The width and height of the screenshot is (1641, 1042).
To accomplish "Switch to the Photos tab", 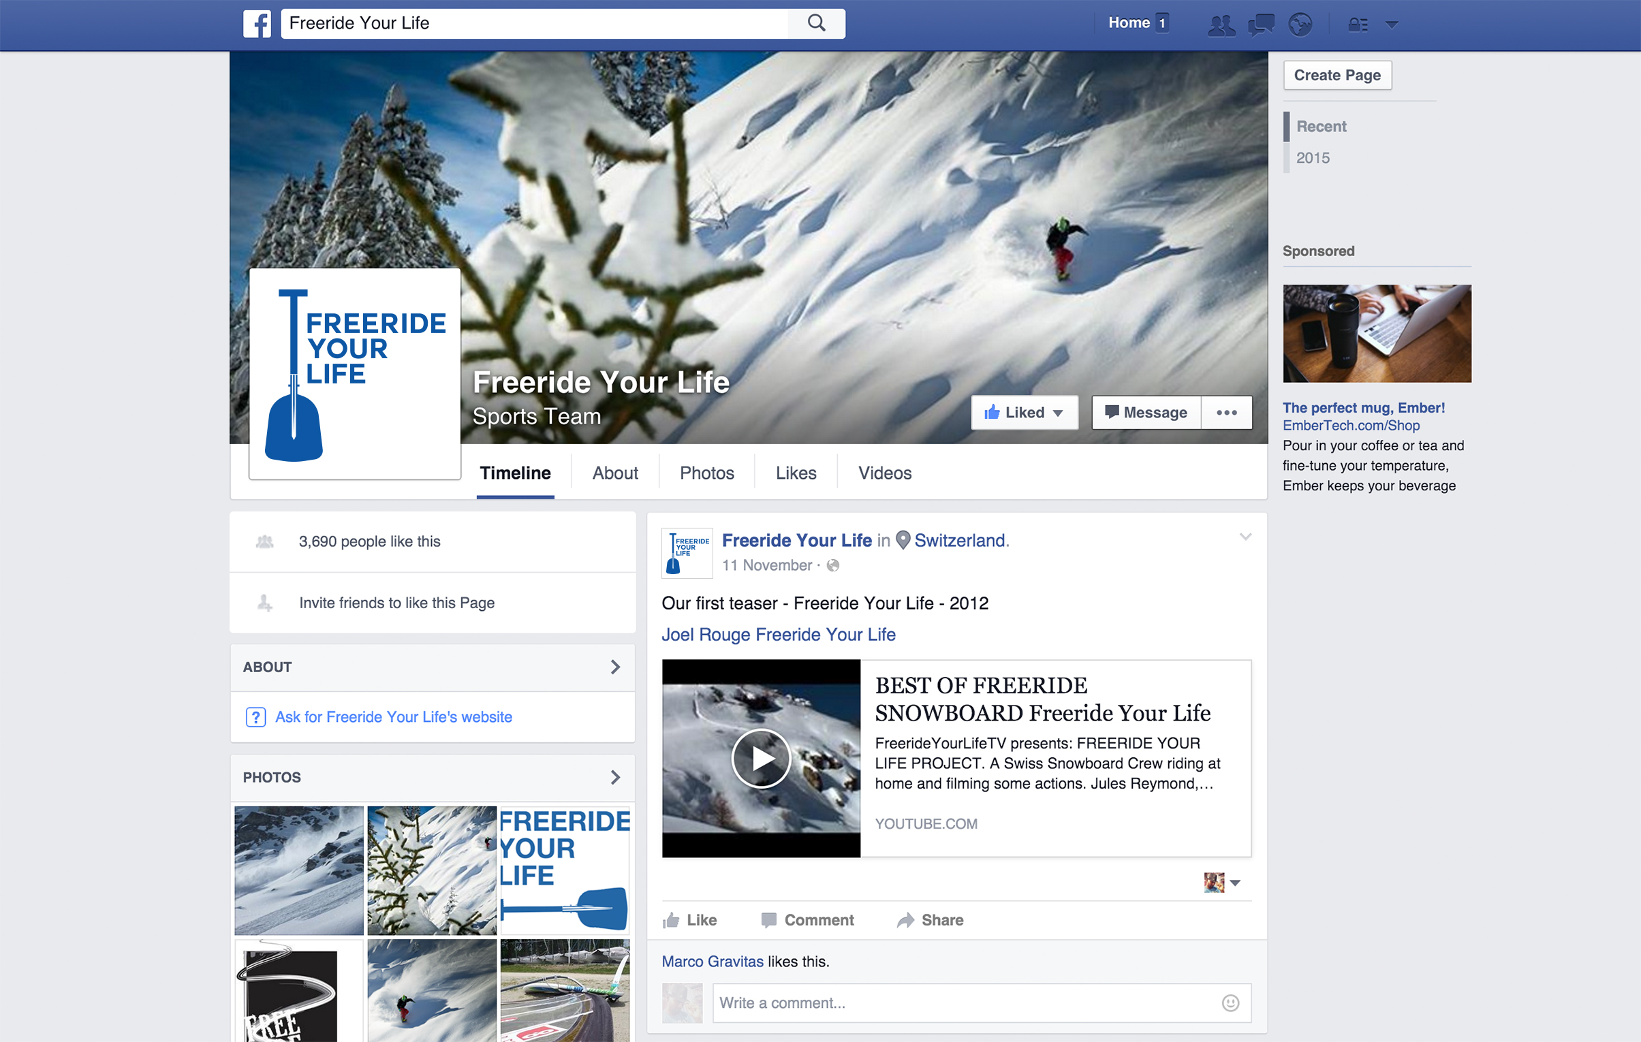I will pos(706,473).
